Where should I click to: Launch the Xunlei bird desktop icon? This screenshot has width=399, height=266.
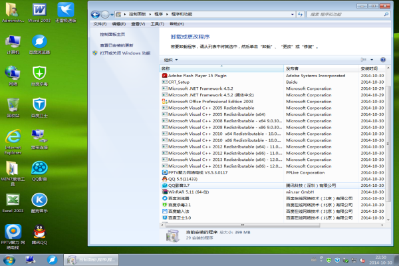66,13
